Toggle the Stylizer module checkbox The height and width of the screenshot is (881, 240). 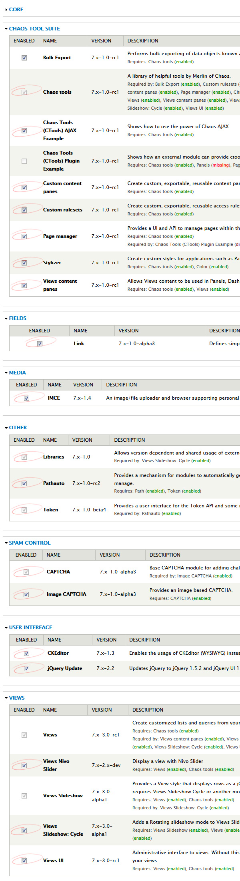(x=24, y=263)
